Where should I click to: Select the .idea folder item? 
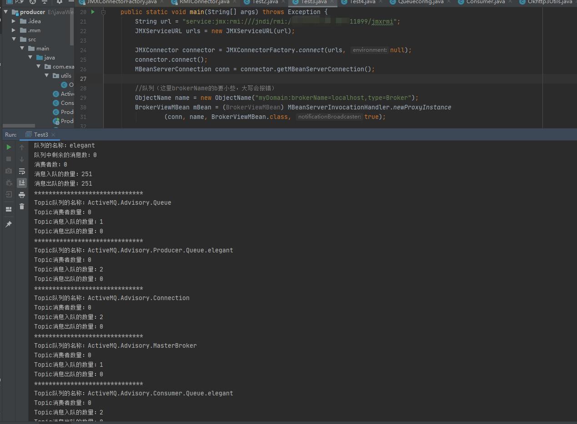coord(34,21)
